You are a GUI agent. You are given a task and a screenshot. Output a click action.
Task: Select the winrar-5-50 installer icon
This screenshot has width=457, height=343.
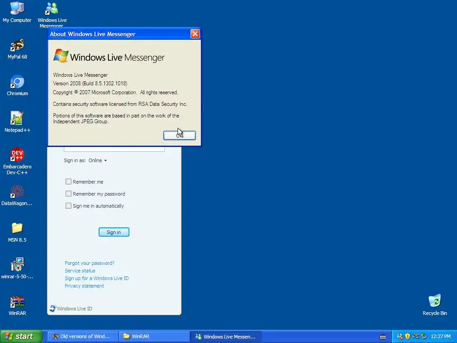(17, 268)
